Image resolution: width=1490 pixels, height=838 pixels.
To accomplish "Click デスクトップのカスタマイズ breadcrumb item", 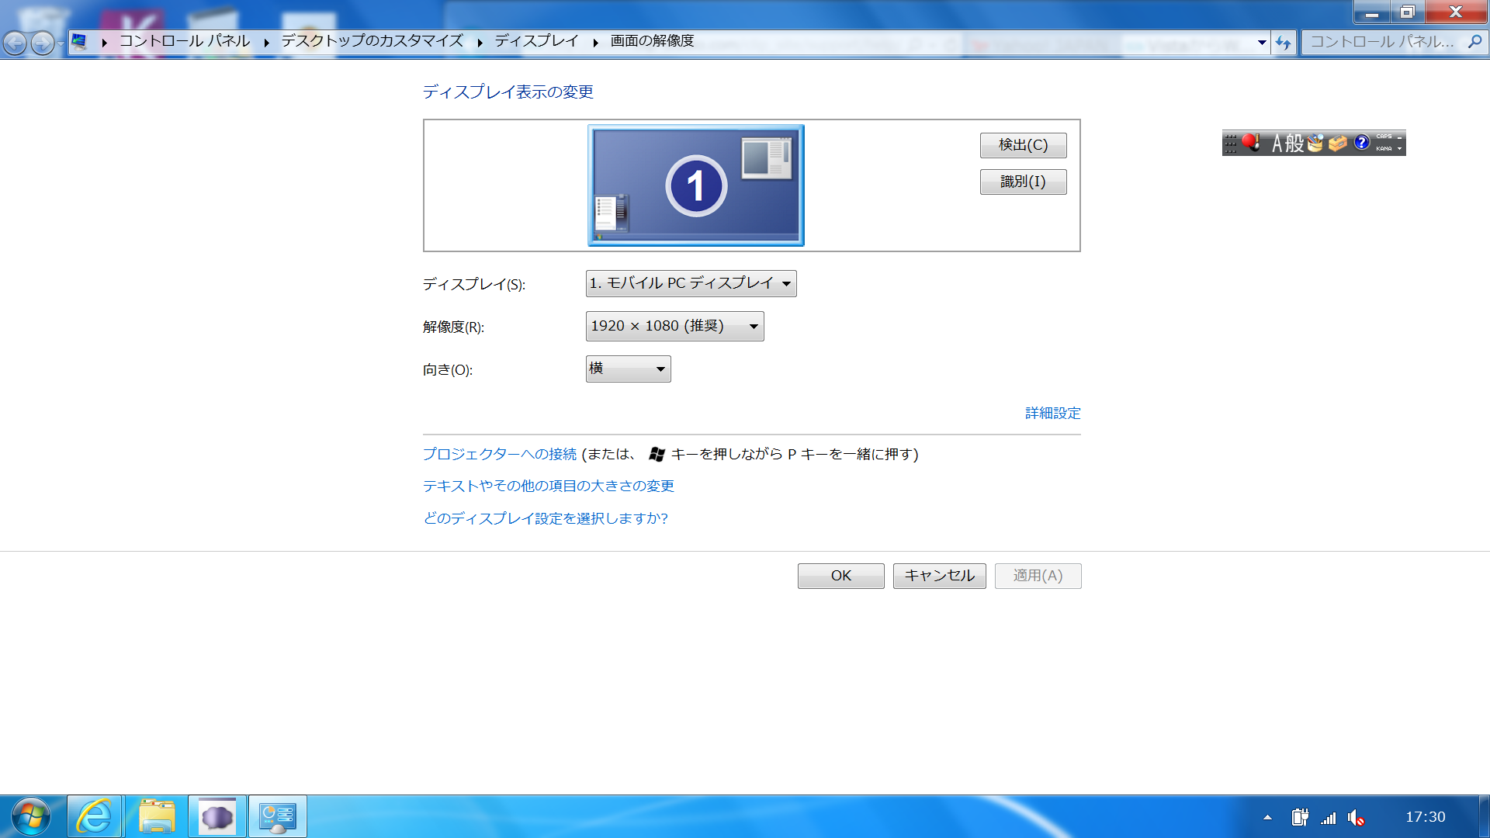I will click(x=372, y=41).
